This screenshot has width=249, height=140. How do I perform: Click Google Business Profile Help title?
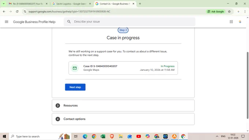click(34, 22)
